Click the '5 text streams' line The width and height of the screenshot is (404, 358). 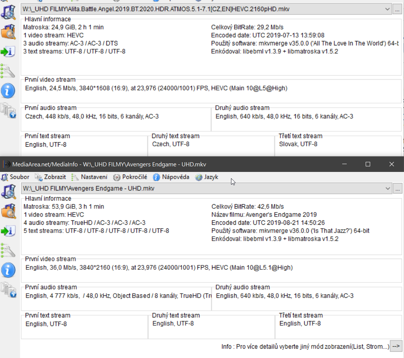tap(96, 230)
